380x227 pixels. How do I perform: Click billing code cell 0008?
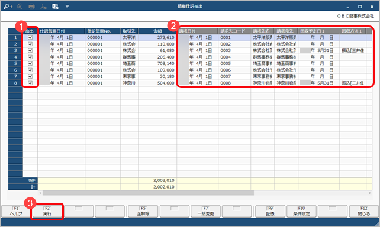tap(234, 83)
